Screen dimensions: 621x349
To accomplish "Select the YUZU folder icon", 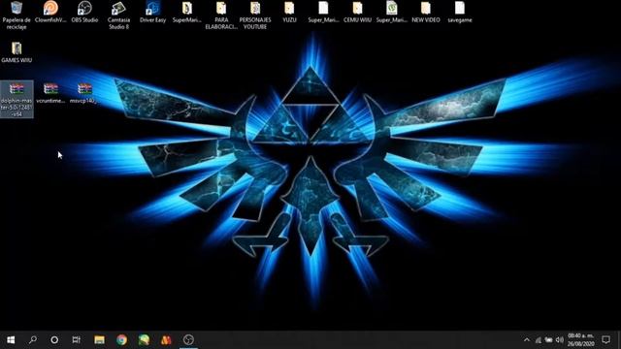I will click(x=289, y=12).
